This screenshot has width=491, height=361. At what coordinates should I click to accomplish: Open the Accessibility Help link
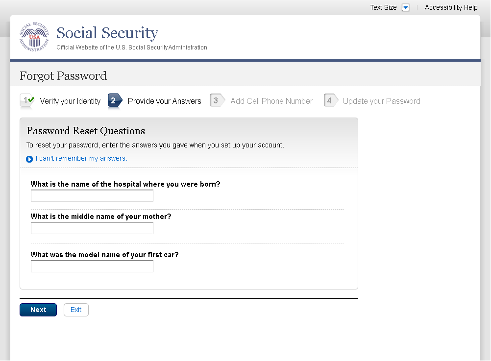click(x=451, y=7)
